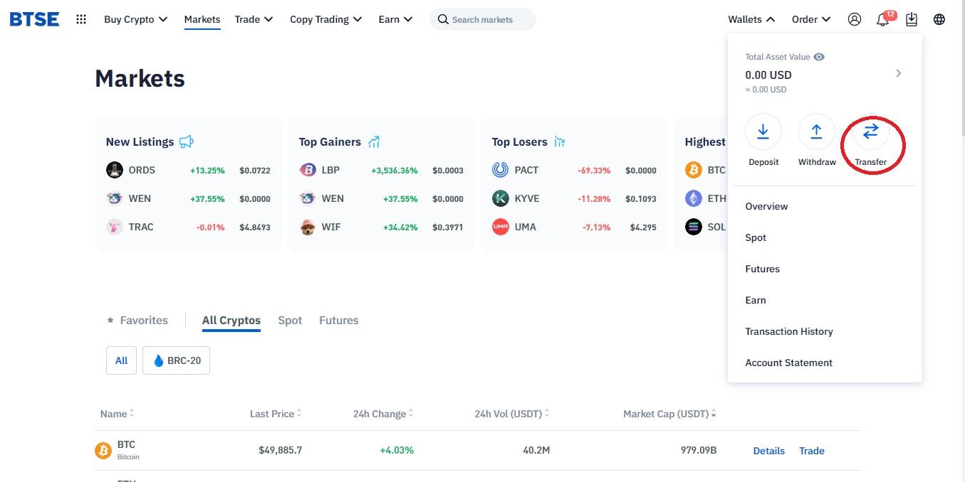Screen dimensions: 965x482
Task: Click BTC price $49,885.7
Action: 281,450
